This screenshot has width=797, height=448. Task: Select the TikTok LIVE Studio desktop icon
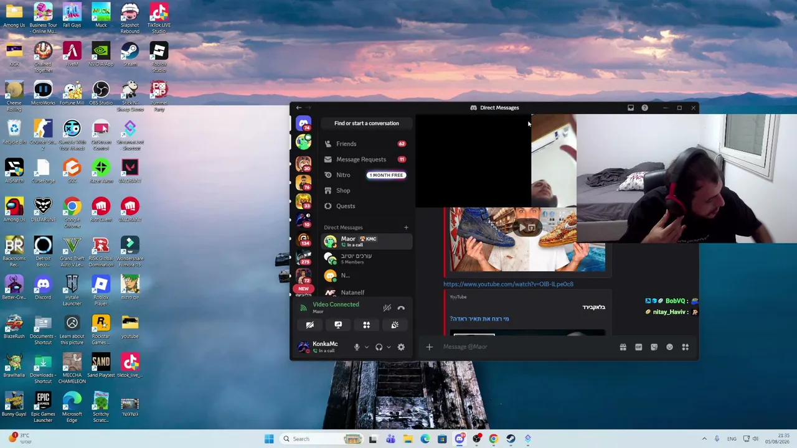[159, 19]
